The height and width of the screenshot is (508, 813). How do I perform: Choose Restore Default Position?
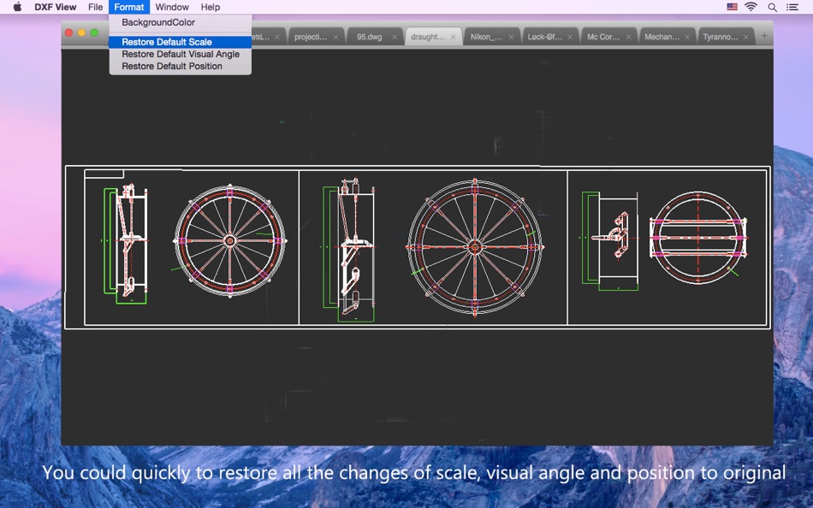(x=172, y=66)
